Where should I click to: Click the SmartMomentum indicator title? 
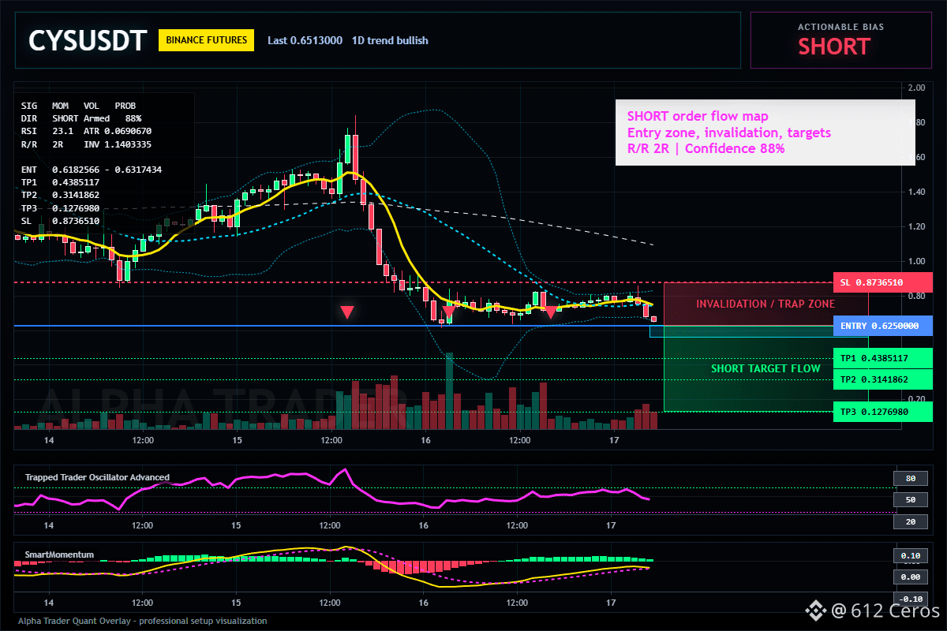tap(59, 554)
